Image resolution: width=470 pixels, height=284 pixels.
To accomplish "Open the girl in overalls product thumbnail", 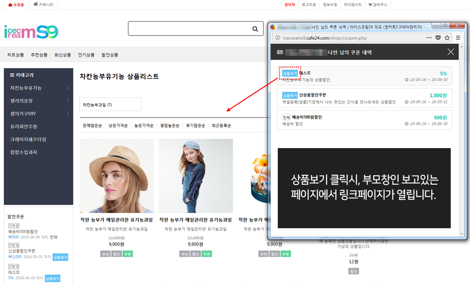I will click(196, 176).
